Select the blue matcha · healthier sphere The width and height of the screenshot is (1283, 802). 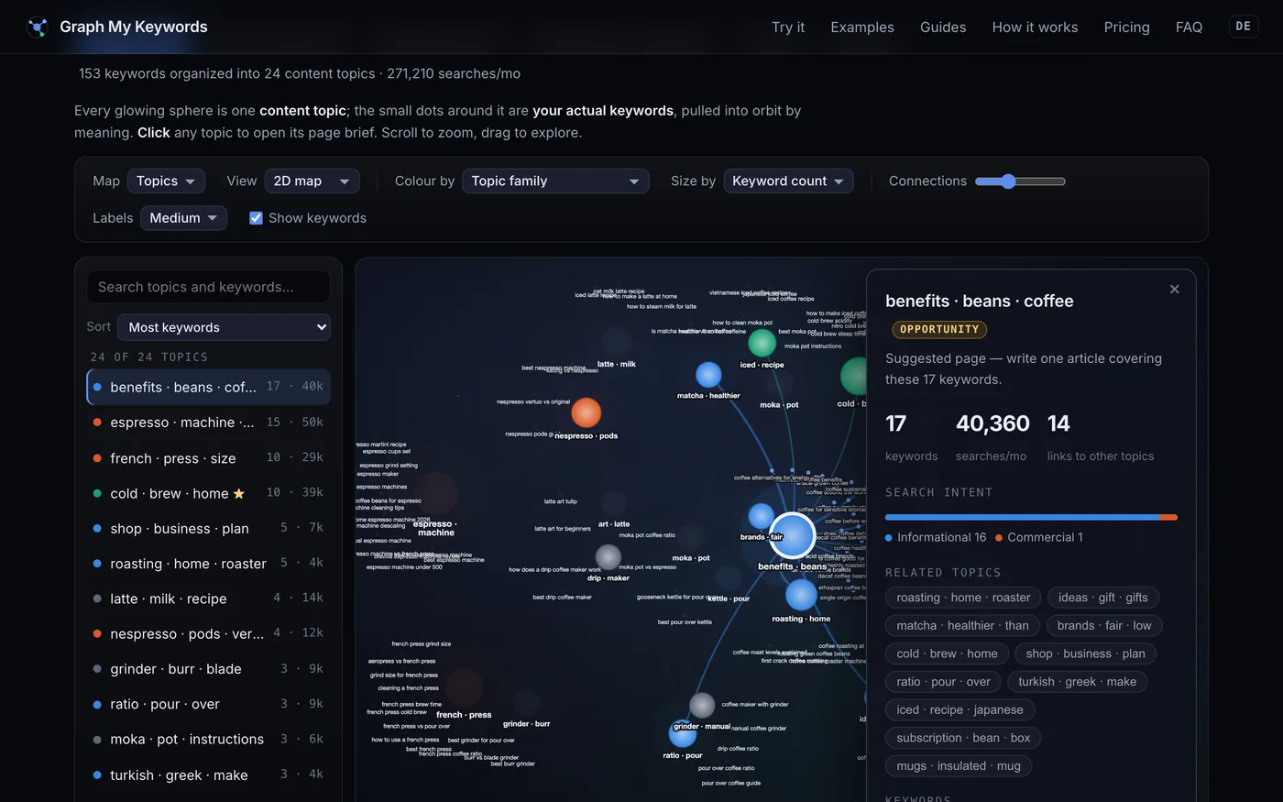[x=708, y=375]
